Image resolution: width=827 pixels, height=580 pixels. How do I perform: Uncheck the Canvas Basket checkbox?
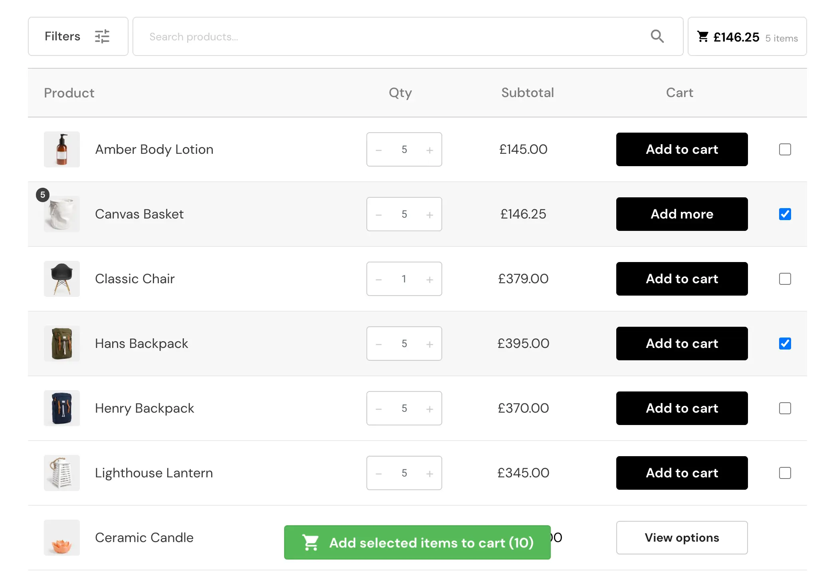[785, 214]
